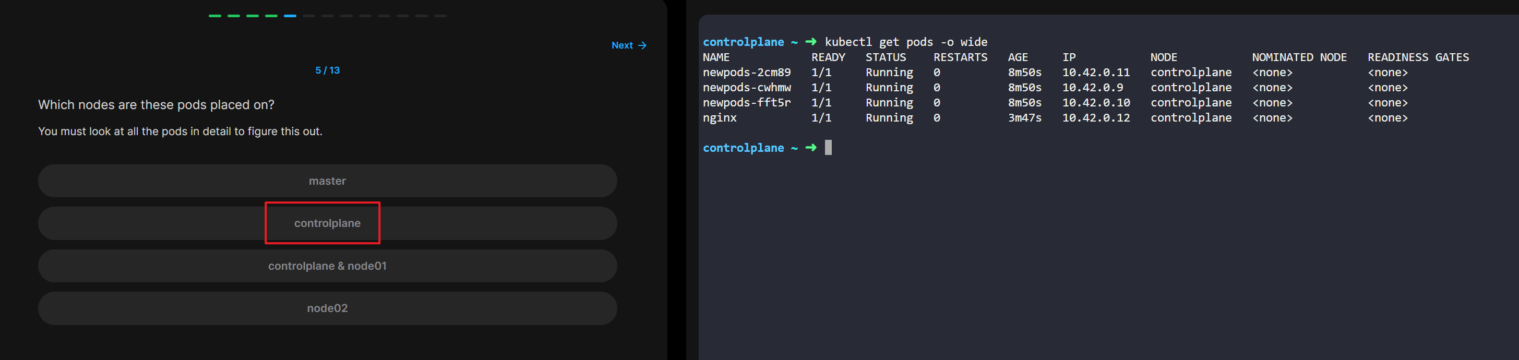Pick the controlplane & node01 answer

point(327,266)
